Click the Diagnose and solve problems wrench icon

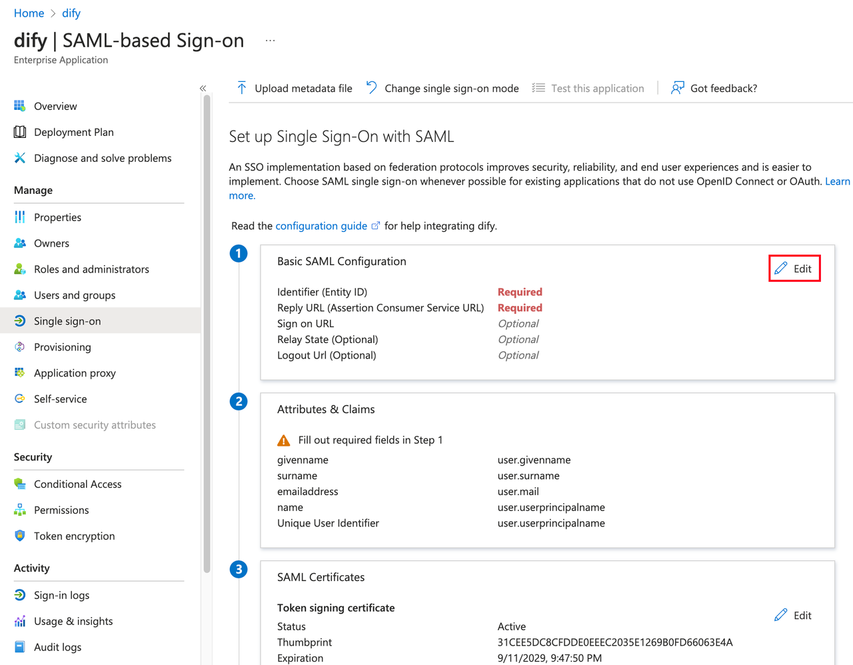[x=20, y=158]
